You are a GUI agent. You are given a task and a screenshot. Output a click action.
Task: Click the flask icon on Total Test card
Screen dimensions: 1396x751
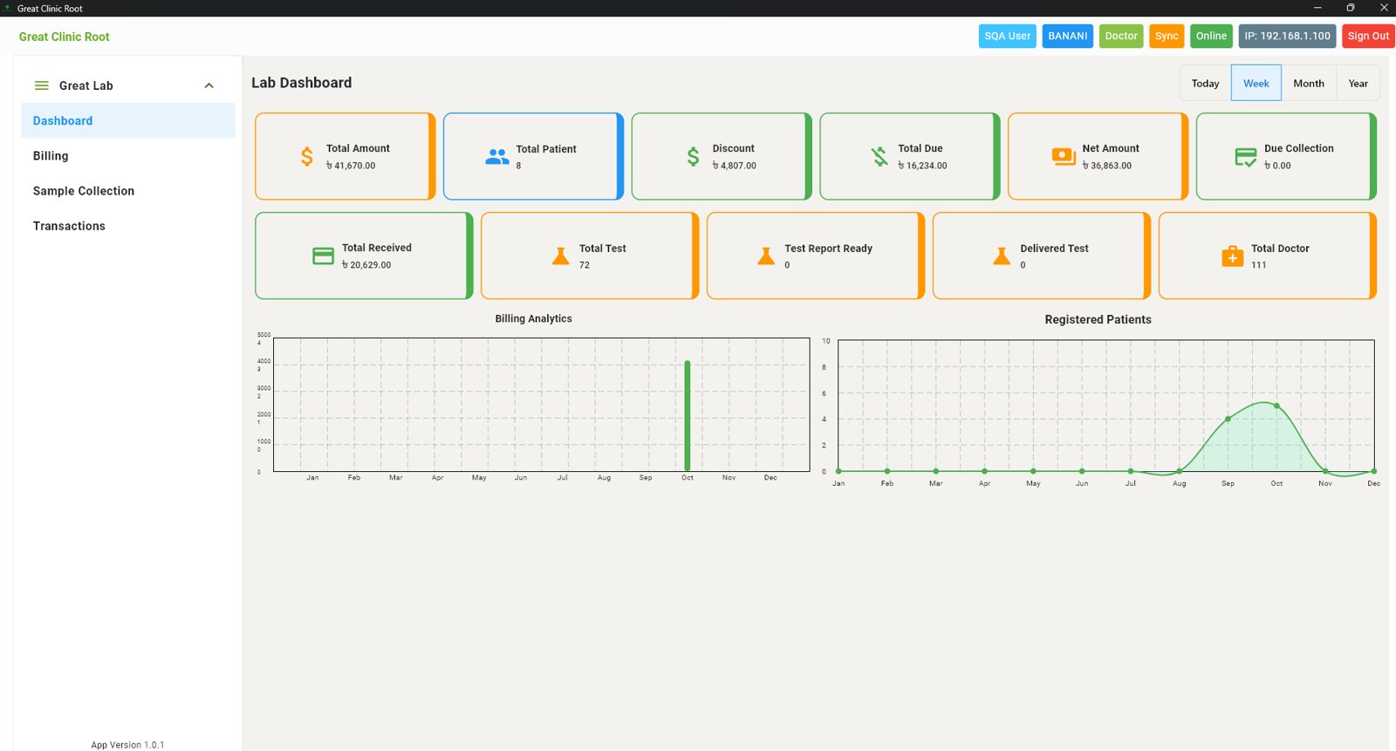(x=561, y=256)
